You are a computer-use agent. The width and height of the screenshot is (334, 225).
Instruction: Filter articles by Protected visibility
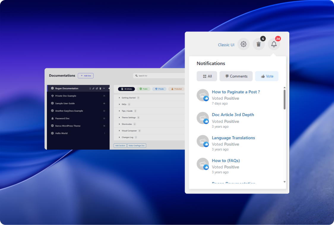pyautogui.click(x=176, y=89)
